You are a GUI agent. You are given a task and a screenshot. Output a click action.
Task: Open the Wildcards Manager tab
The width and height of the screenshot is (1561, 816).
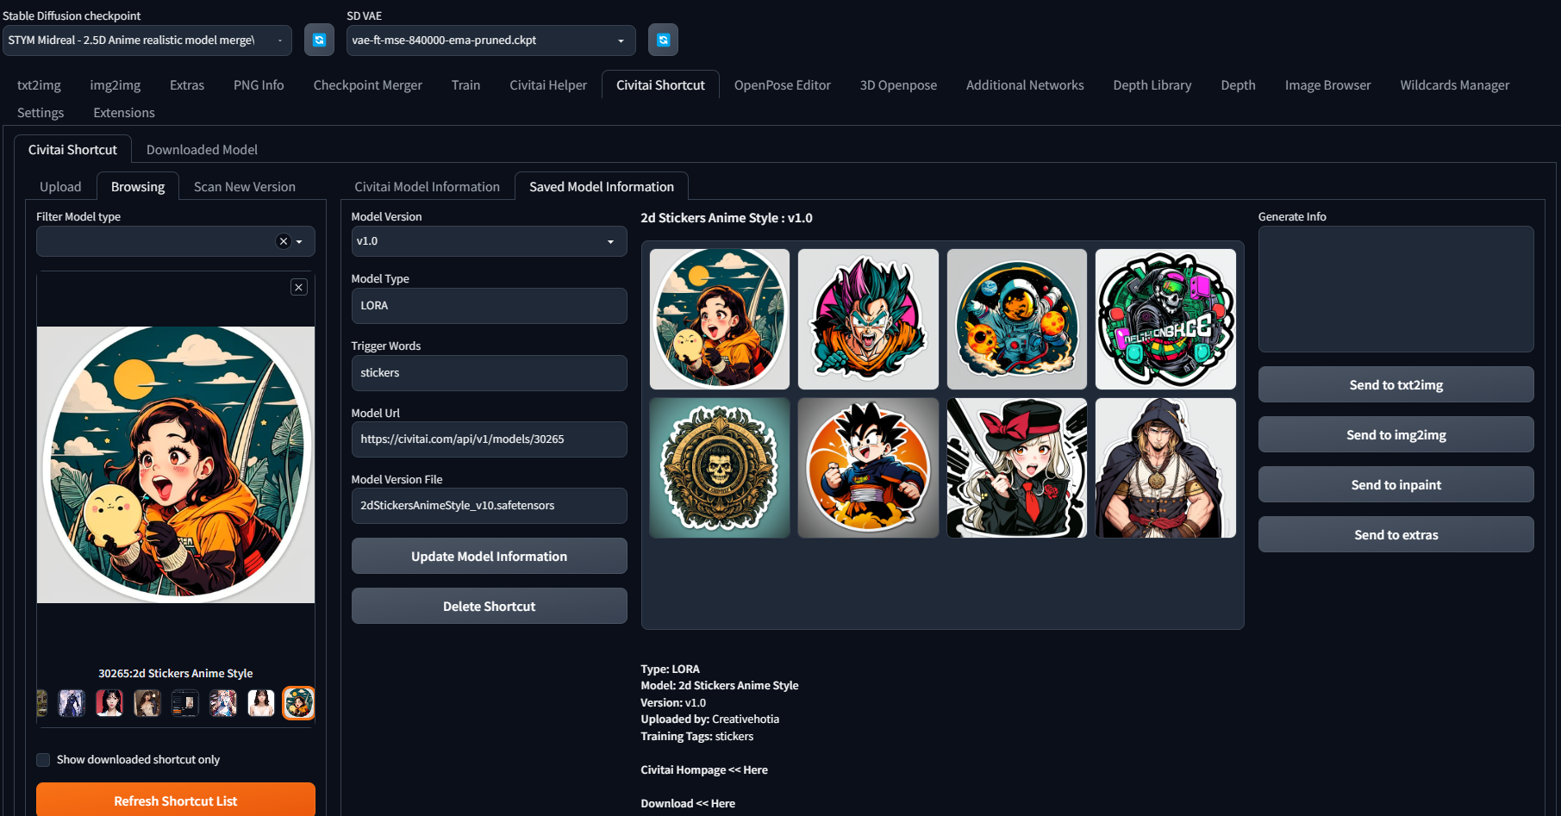tap(1454, 85)
